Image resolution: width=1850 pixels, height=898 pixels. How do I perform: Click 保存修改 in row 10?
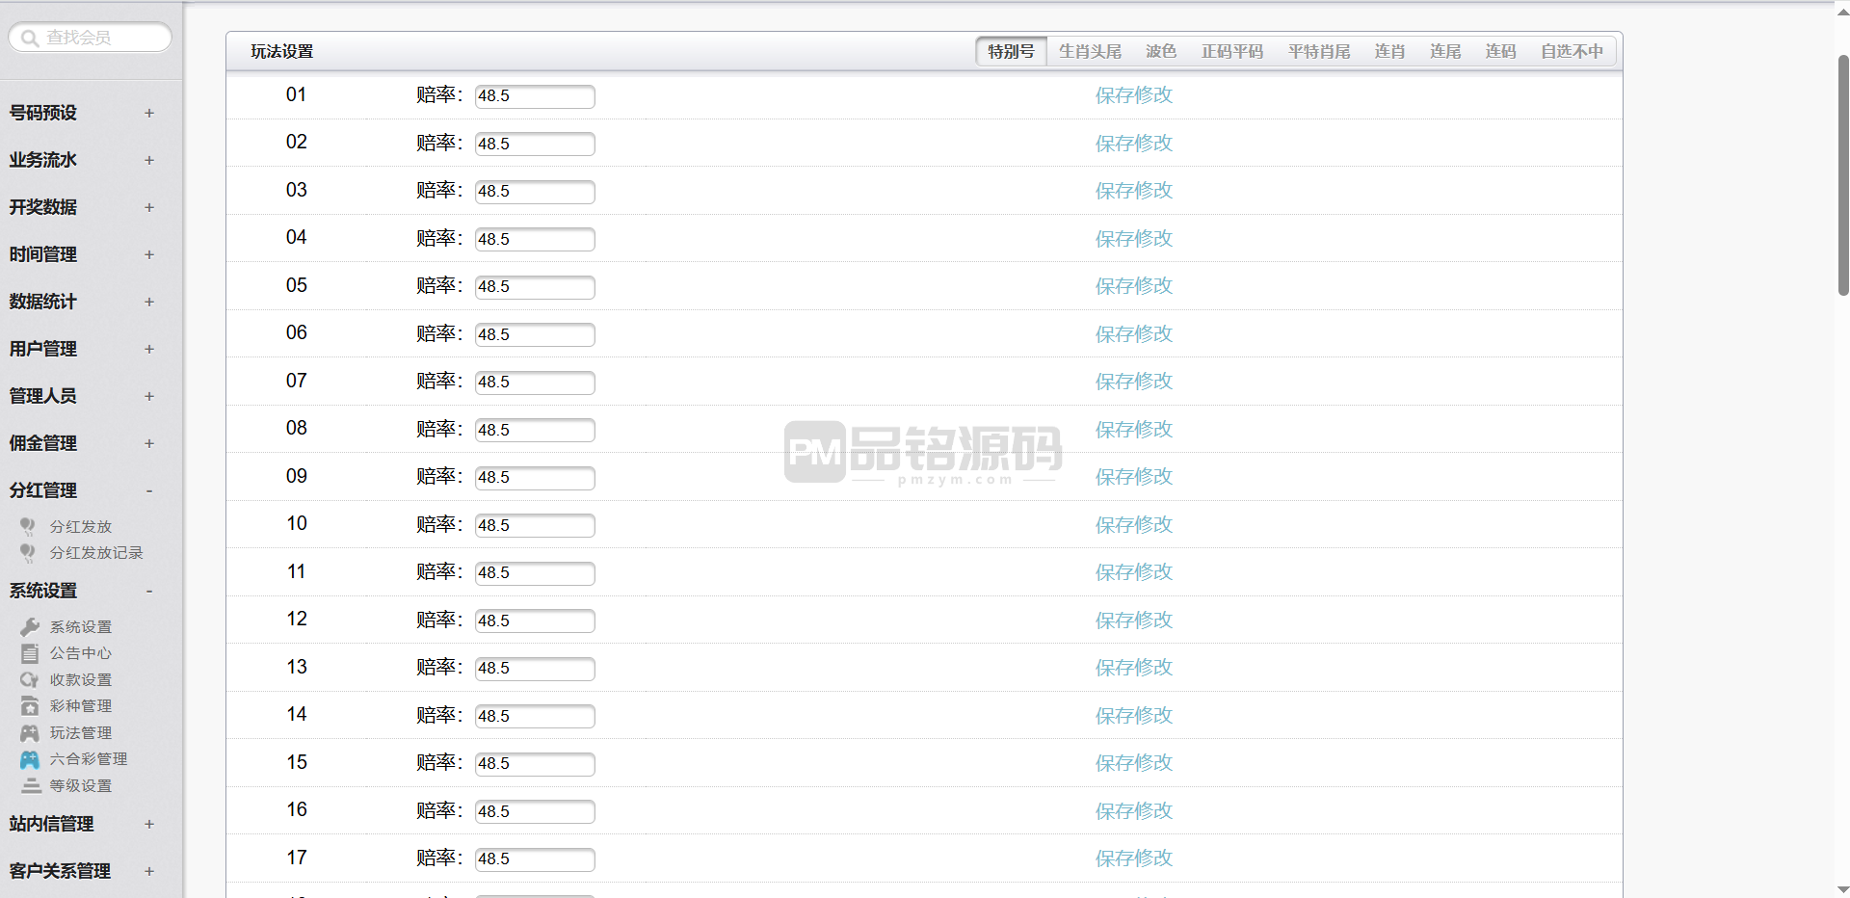point(1134,525)
